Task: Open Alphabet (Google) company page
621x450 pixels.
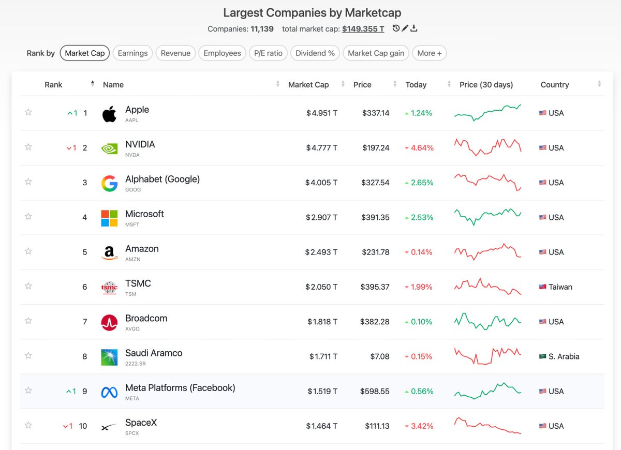Action: point(162,179)
